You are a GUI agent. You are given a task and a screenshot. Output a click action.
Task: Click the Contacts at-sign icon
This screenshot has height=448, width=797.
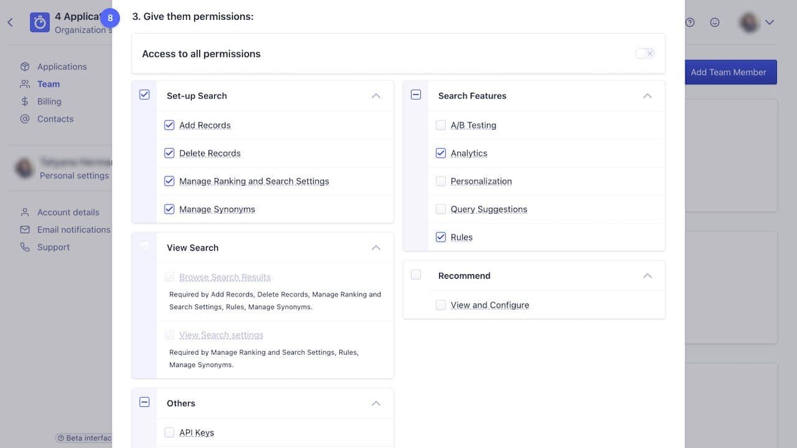(x=25, y=119)
